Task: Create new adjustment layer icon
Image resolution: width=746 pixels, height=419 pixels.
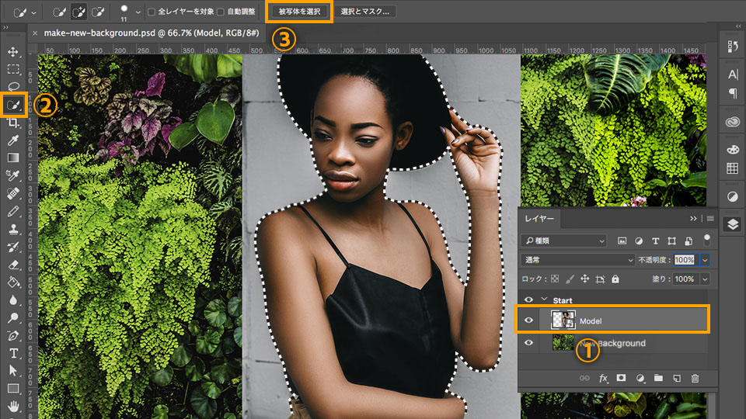Action: [640, 378]
